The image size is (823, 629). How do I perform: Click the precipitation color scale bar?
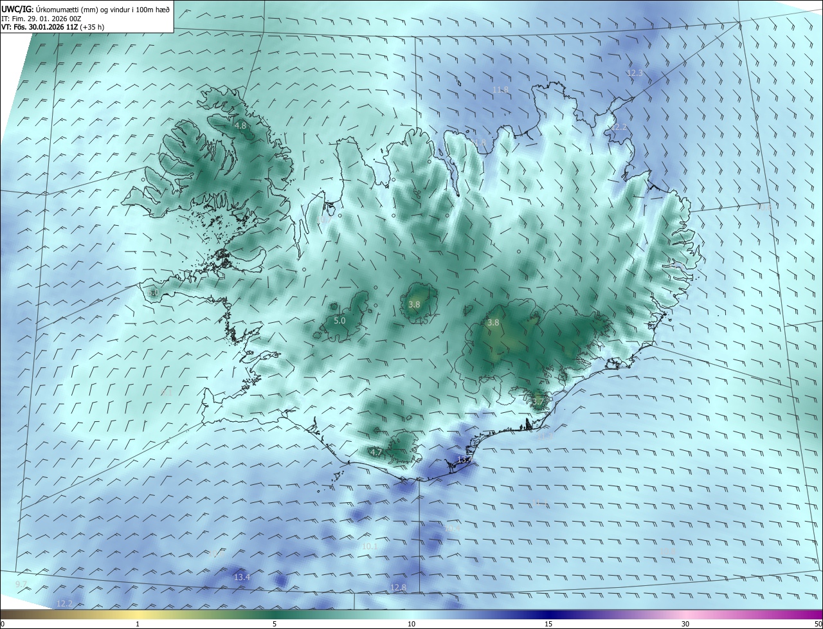[x=411, y=614]
